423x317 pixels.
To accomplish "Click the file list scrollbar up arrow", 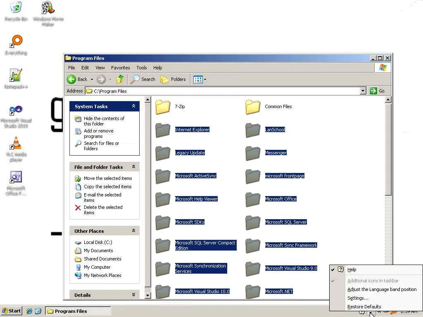I will [388, 99].
